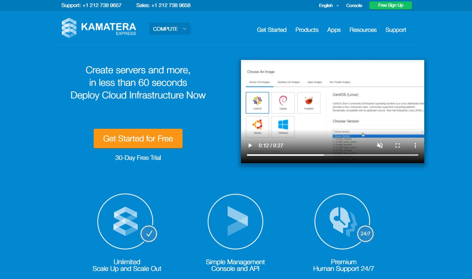The image size is (472, 279).
Task: Open the Console link
Action: pyautogui.click(x=354, y=6)
